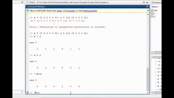
Task: Open the Examples link
Action: [71, 11]
